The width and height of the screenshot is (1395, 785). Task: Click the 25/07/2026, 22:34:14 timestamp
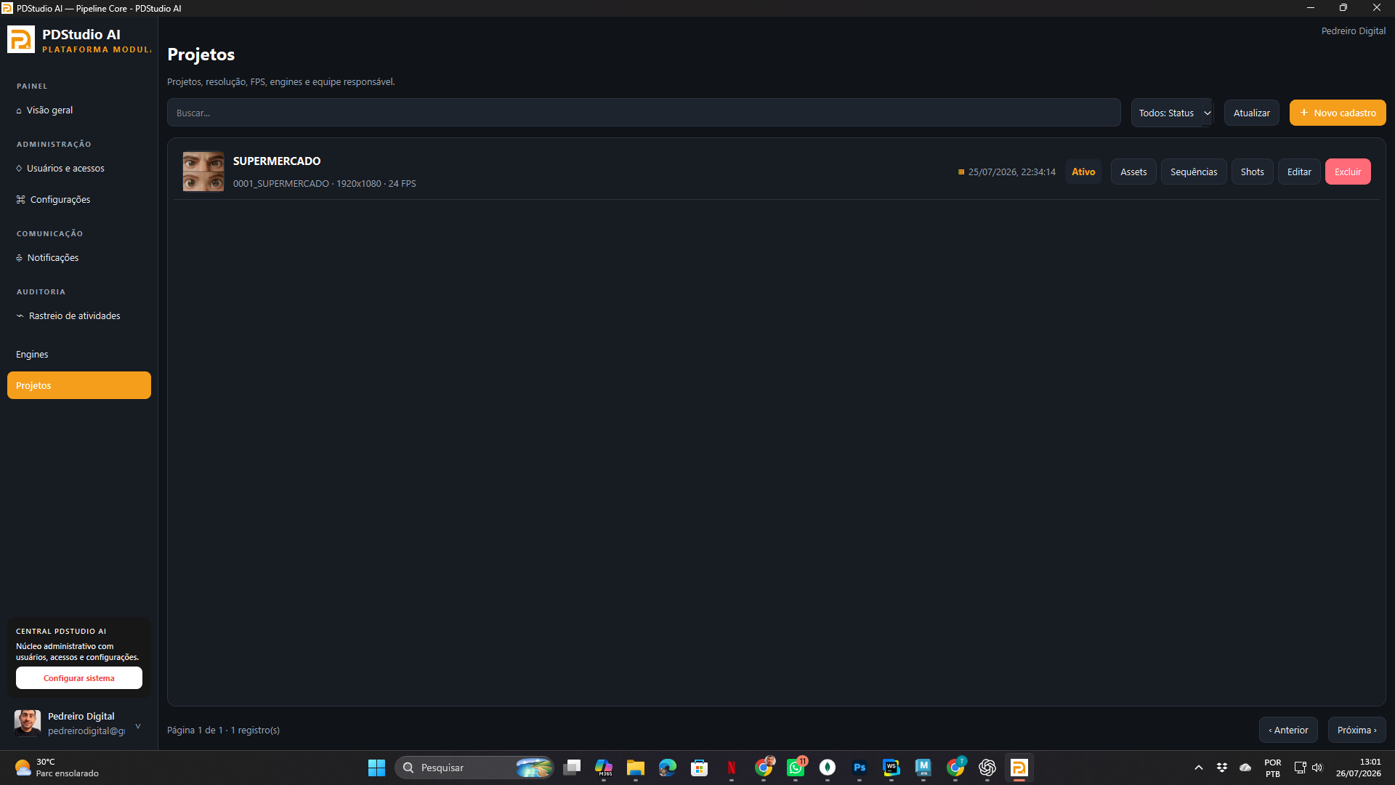pyautogui.click(x=1011, y=172)
